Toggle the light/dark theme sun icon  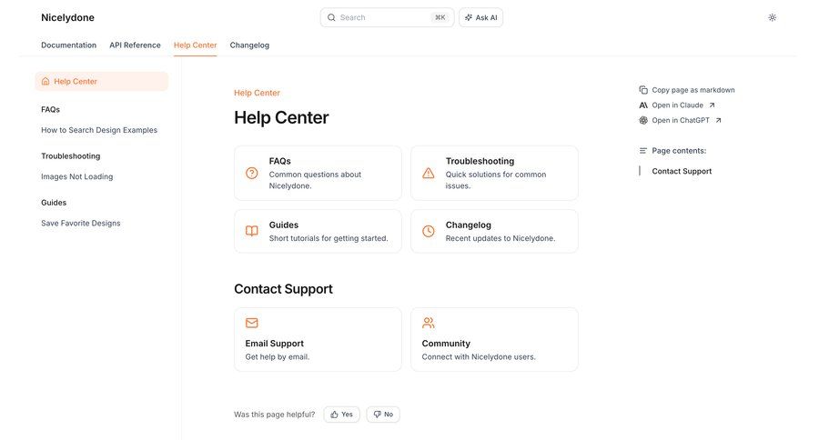click(773, 17)
